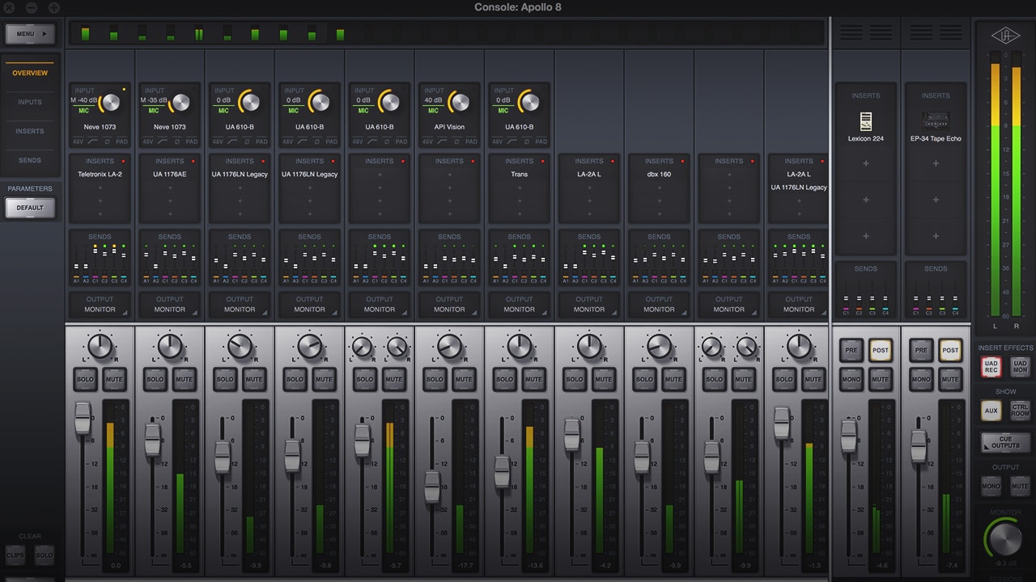Click the gain knob on the API Vision preamp
1036x582 pixels.
click(x=460, y=103)
